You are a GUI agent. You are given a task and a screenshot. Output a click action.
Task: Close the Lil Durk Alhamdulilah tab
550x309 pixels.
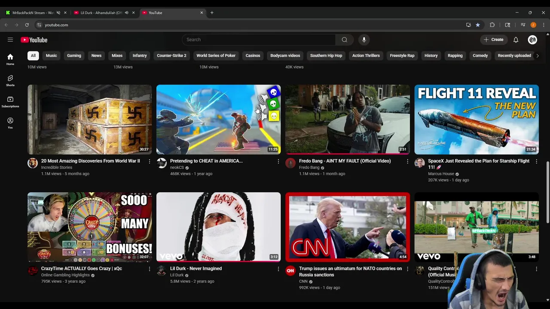pyautogui.click(x=133, y=13)
